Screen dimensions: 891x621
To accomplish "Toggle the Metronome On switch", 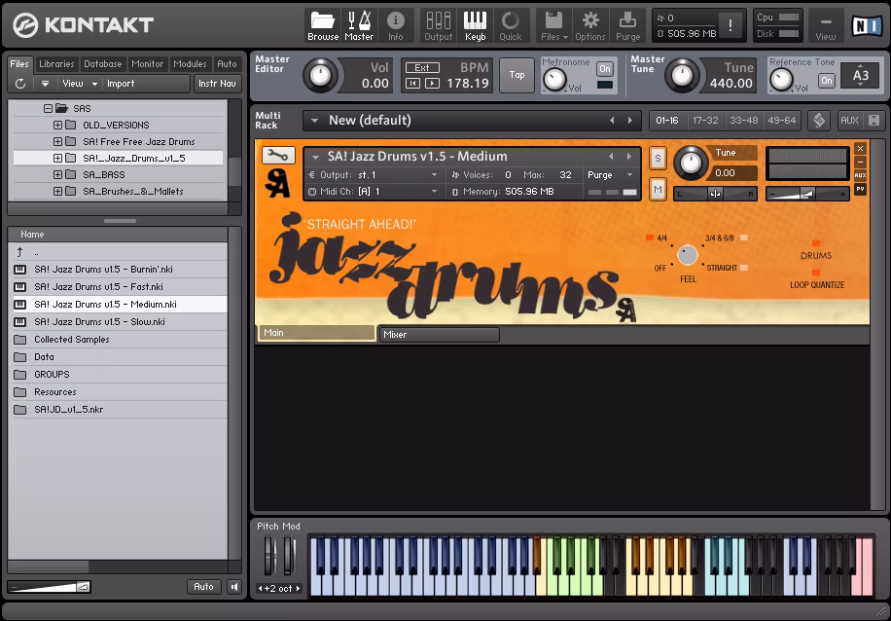I will tap(605, 69).
